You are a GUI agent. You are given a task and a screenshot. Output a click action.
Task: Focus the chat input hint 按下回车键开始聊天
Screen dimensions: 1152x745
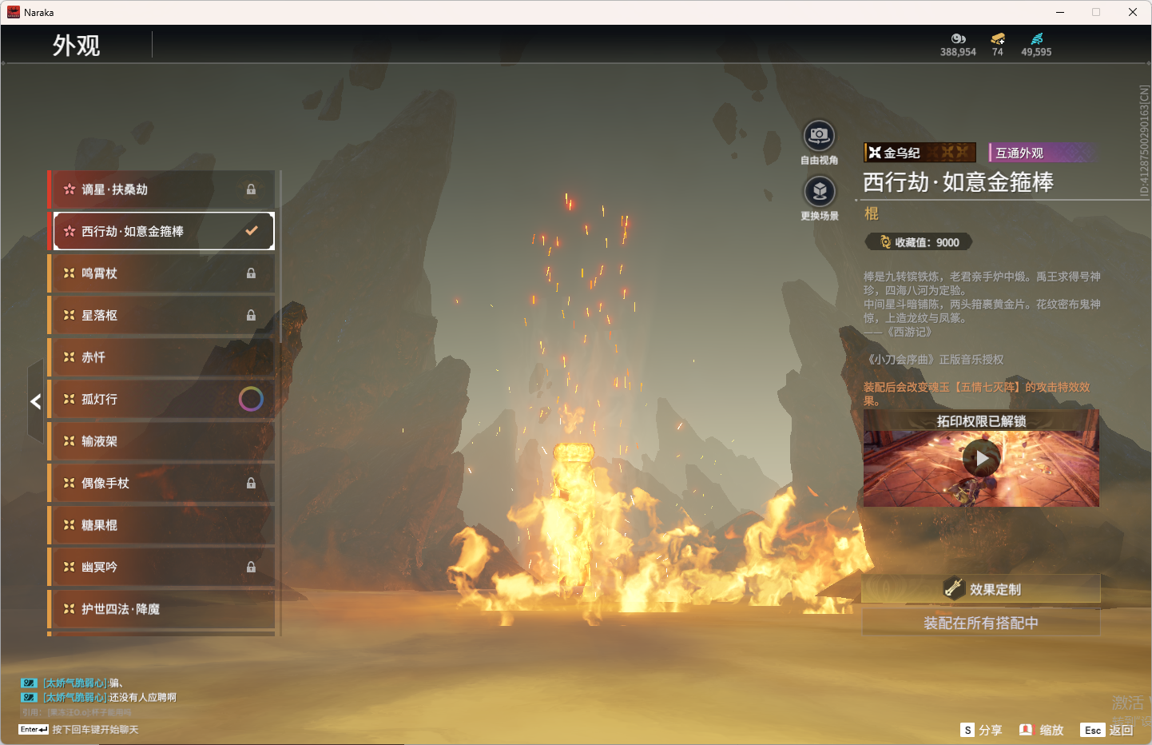point(95,730)
